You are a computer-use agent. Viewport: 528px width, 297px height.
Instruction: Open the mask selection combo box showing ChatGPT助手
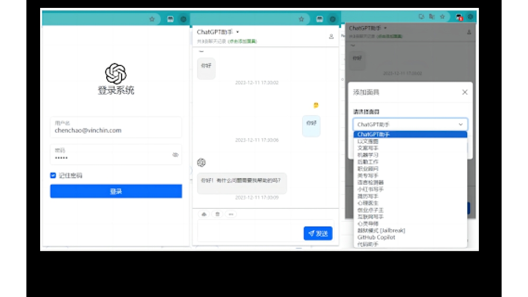tap(410, 124)
